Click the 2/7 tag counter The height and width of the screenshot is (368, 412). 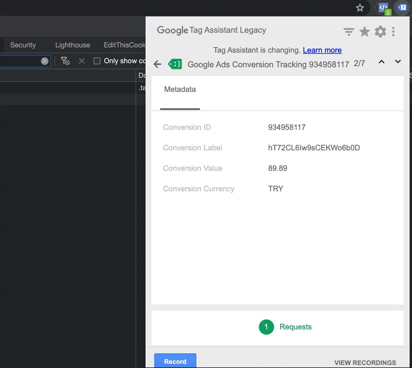(359, 63)
